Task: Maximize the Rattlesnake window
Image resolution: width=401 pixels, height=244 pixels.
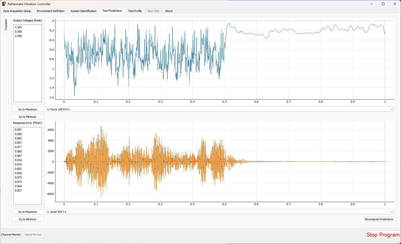Action: [x=383, y=4]
